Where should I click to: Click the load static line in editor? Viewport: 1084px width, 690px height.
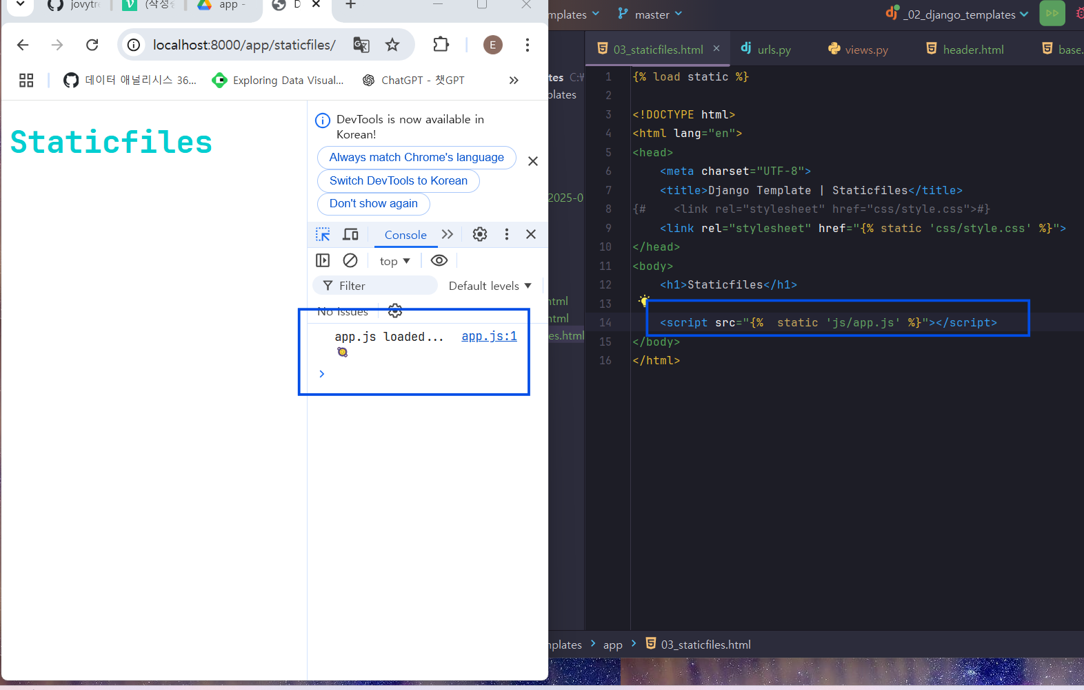[690, 77]
